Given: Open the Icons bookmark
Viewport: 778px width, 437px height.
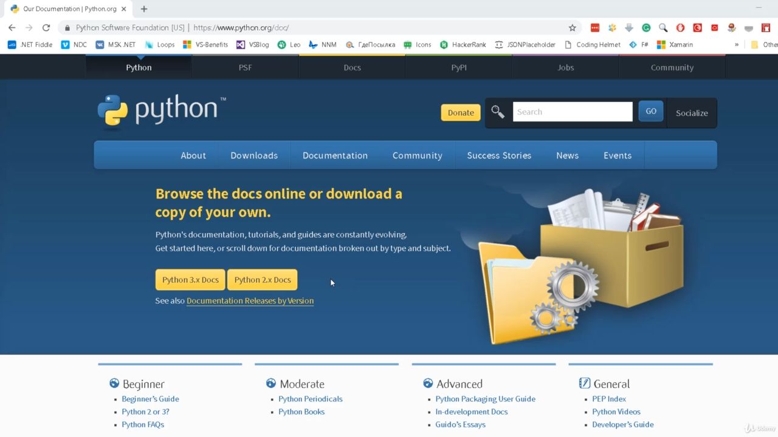Looking at the screenshot, I should [417, 44].
